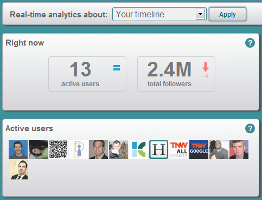
Task: Click the TNW Google avatar
Action: coord(199,149)
